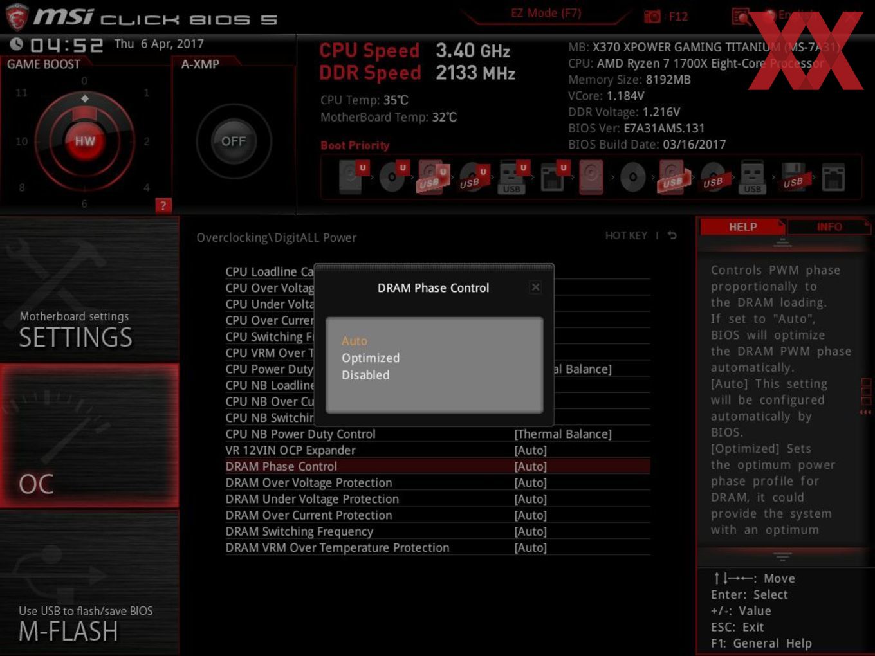Screen dimensions: 875x656
Task: Open the SETTINGS motherboard section
Action: pos(89,289)
